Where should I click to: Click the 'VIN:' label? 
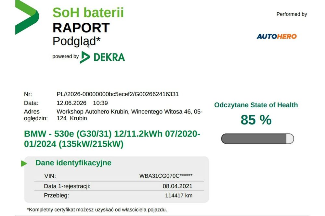(x=50, y=176)
